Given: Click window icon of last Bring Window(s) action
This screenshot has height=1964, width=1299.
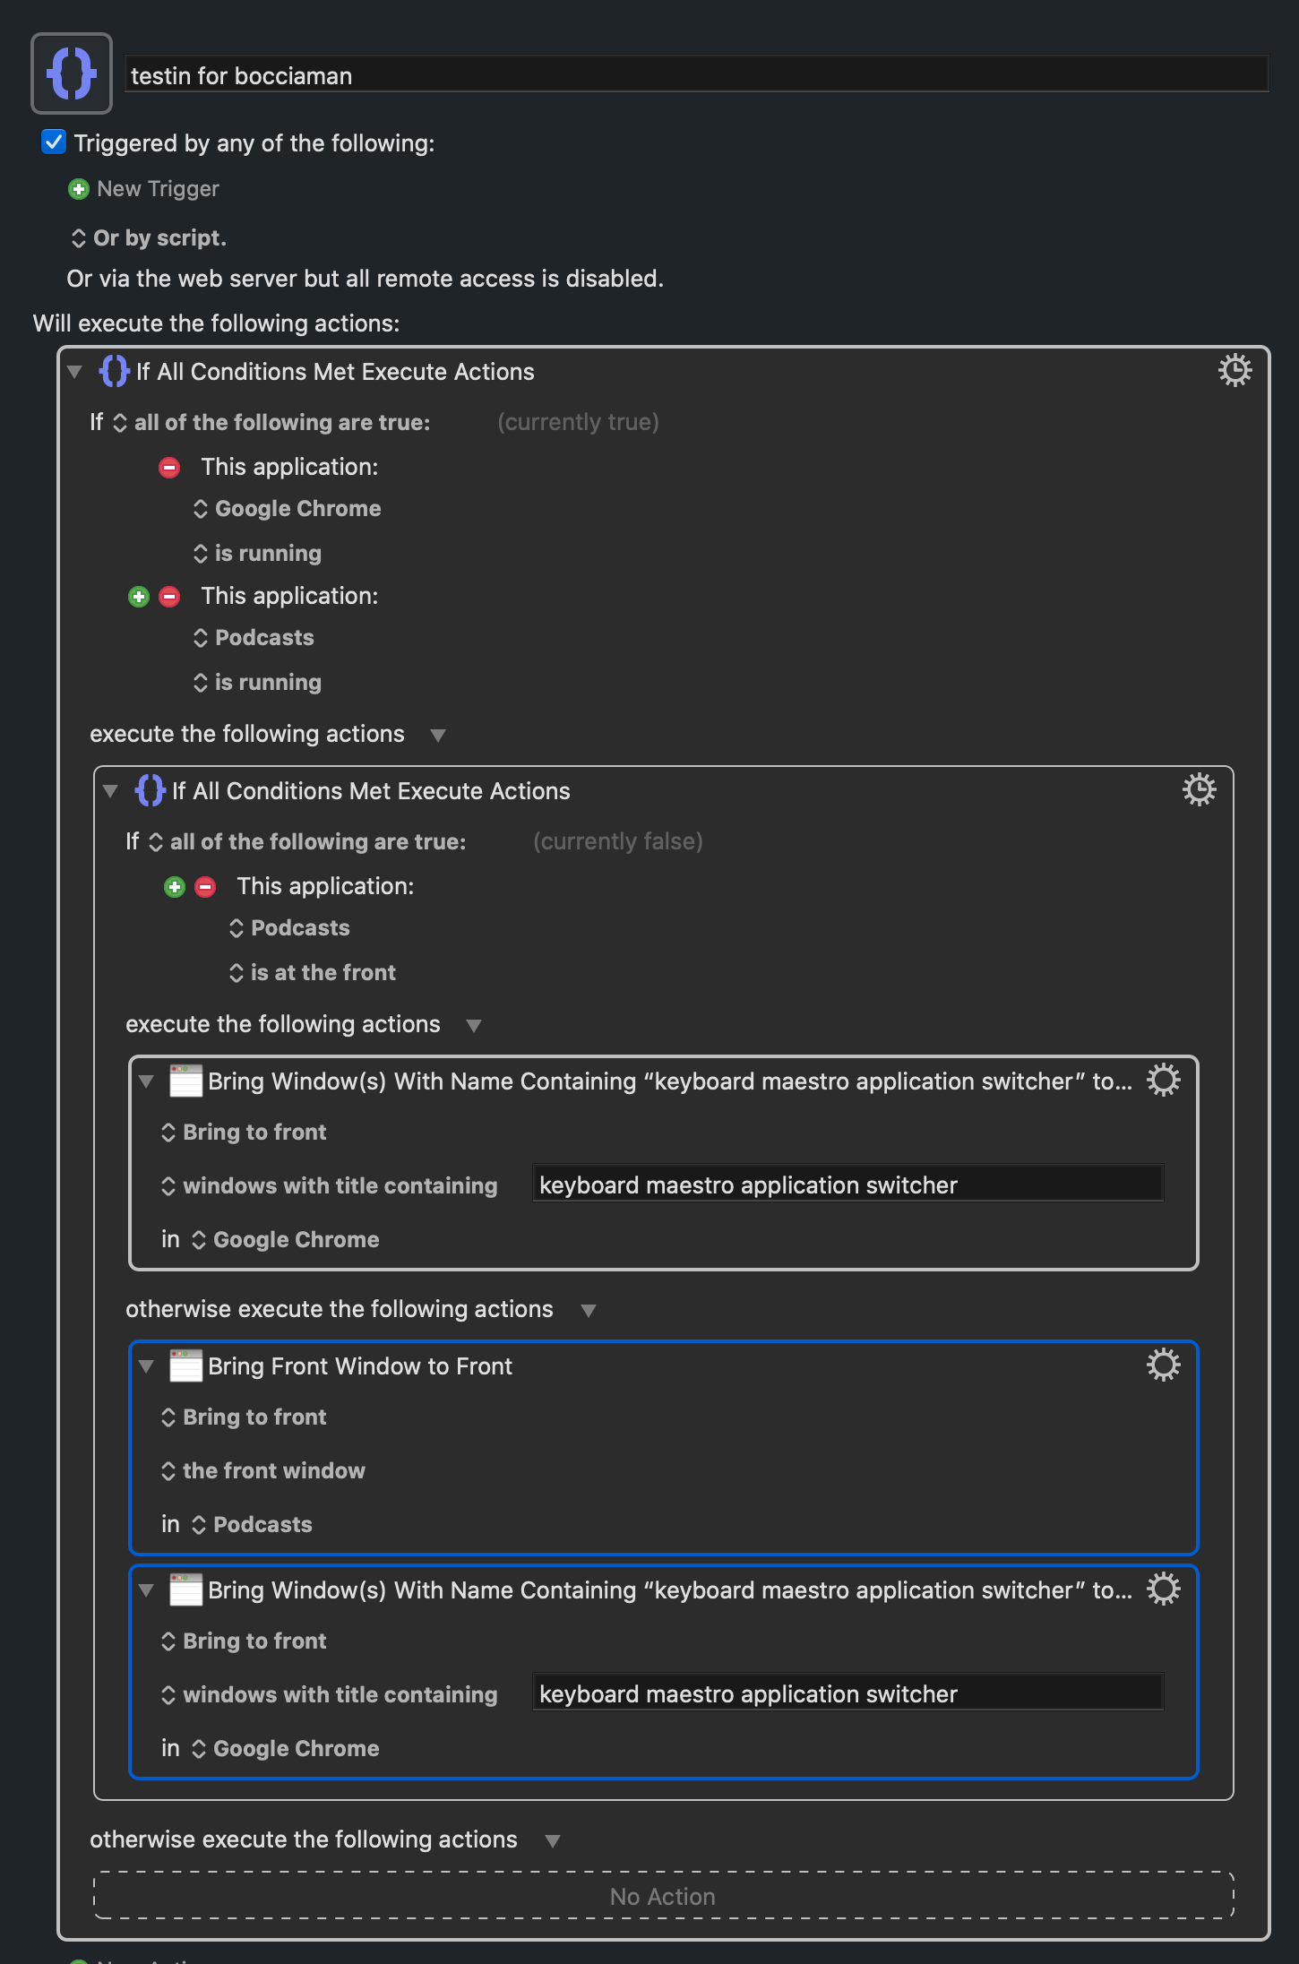Looking at the screenshot, I should coord(186,1589).
